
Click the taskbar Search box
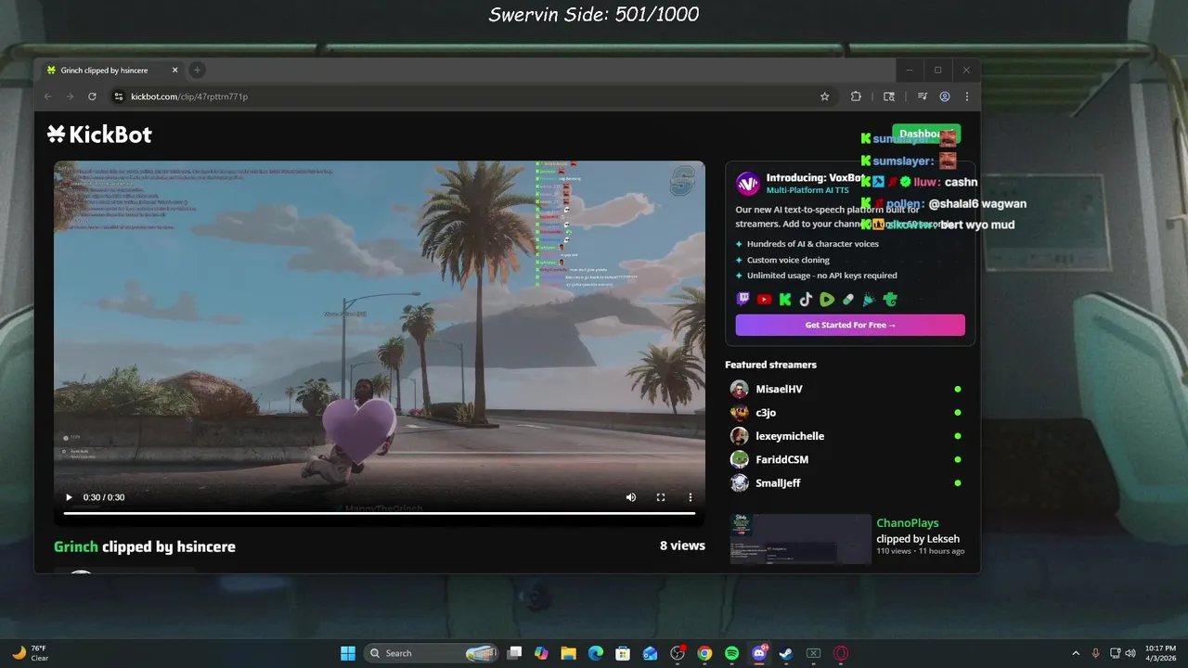point(430,653)
